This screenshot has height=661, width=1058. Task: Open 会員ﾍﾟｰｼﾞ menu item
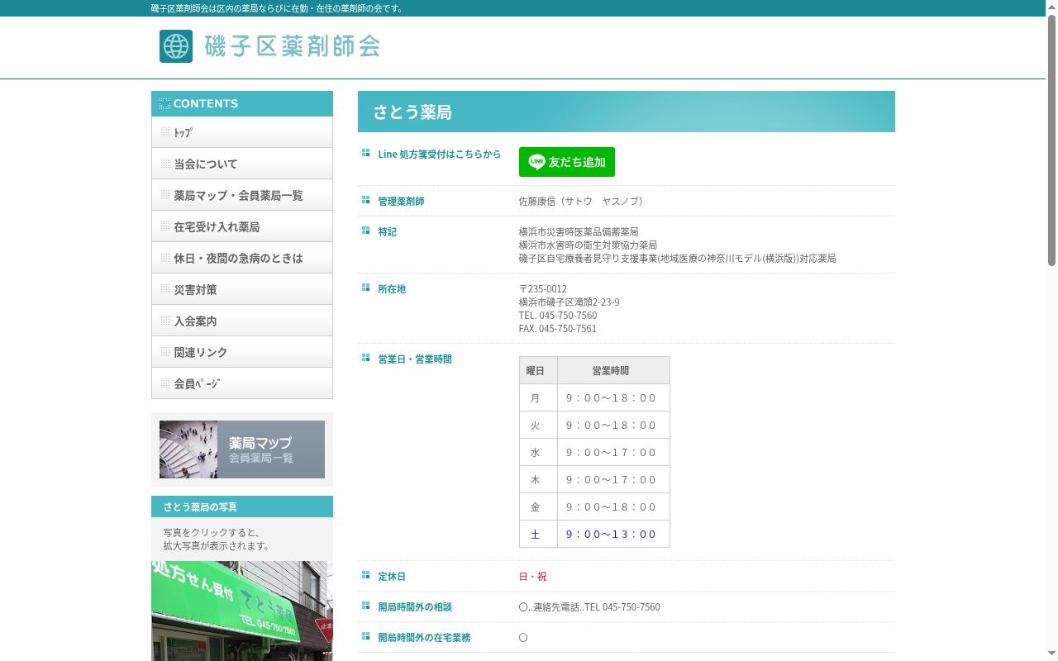pos(242,383)
